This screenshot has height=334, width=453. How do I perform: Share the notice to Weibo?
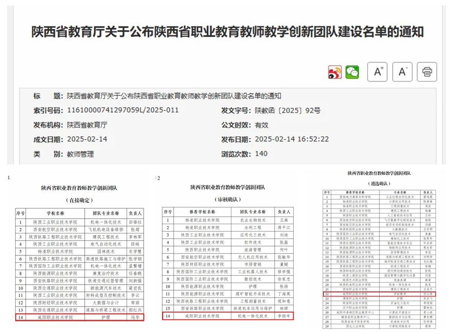335,72
